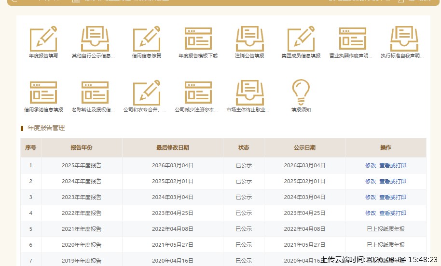Click 修改 for the 2025年年度报告 row
Viewport: 441px width, 266px height.
pos(371,165)
